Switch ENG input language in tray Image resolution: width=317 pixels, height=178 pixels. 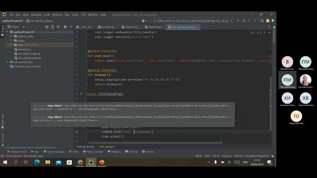(245, 162)
